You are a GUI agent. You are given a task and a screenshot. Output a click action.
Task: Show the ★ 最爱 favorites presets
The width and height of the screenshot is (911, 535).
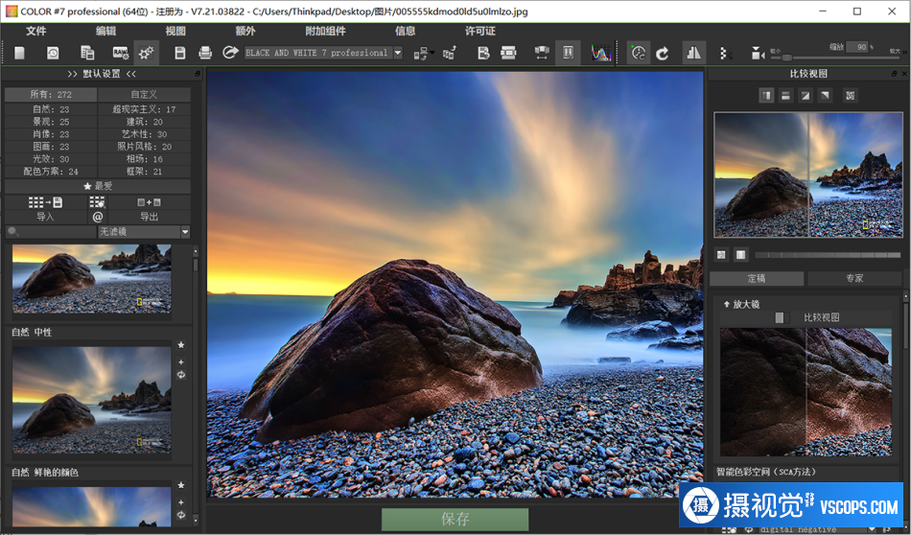98,186
